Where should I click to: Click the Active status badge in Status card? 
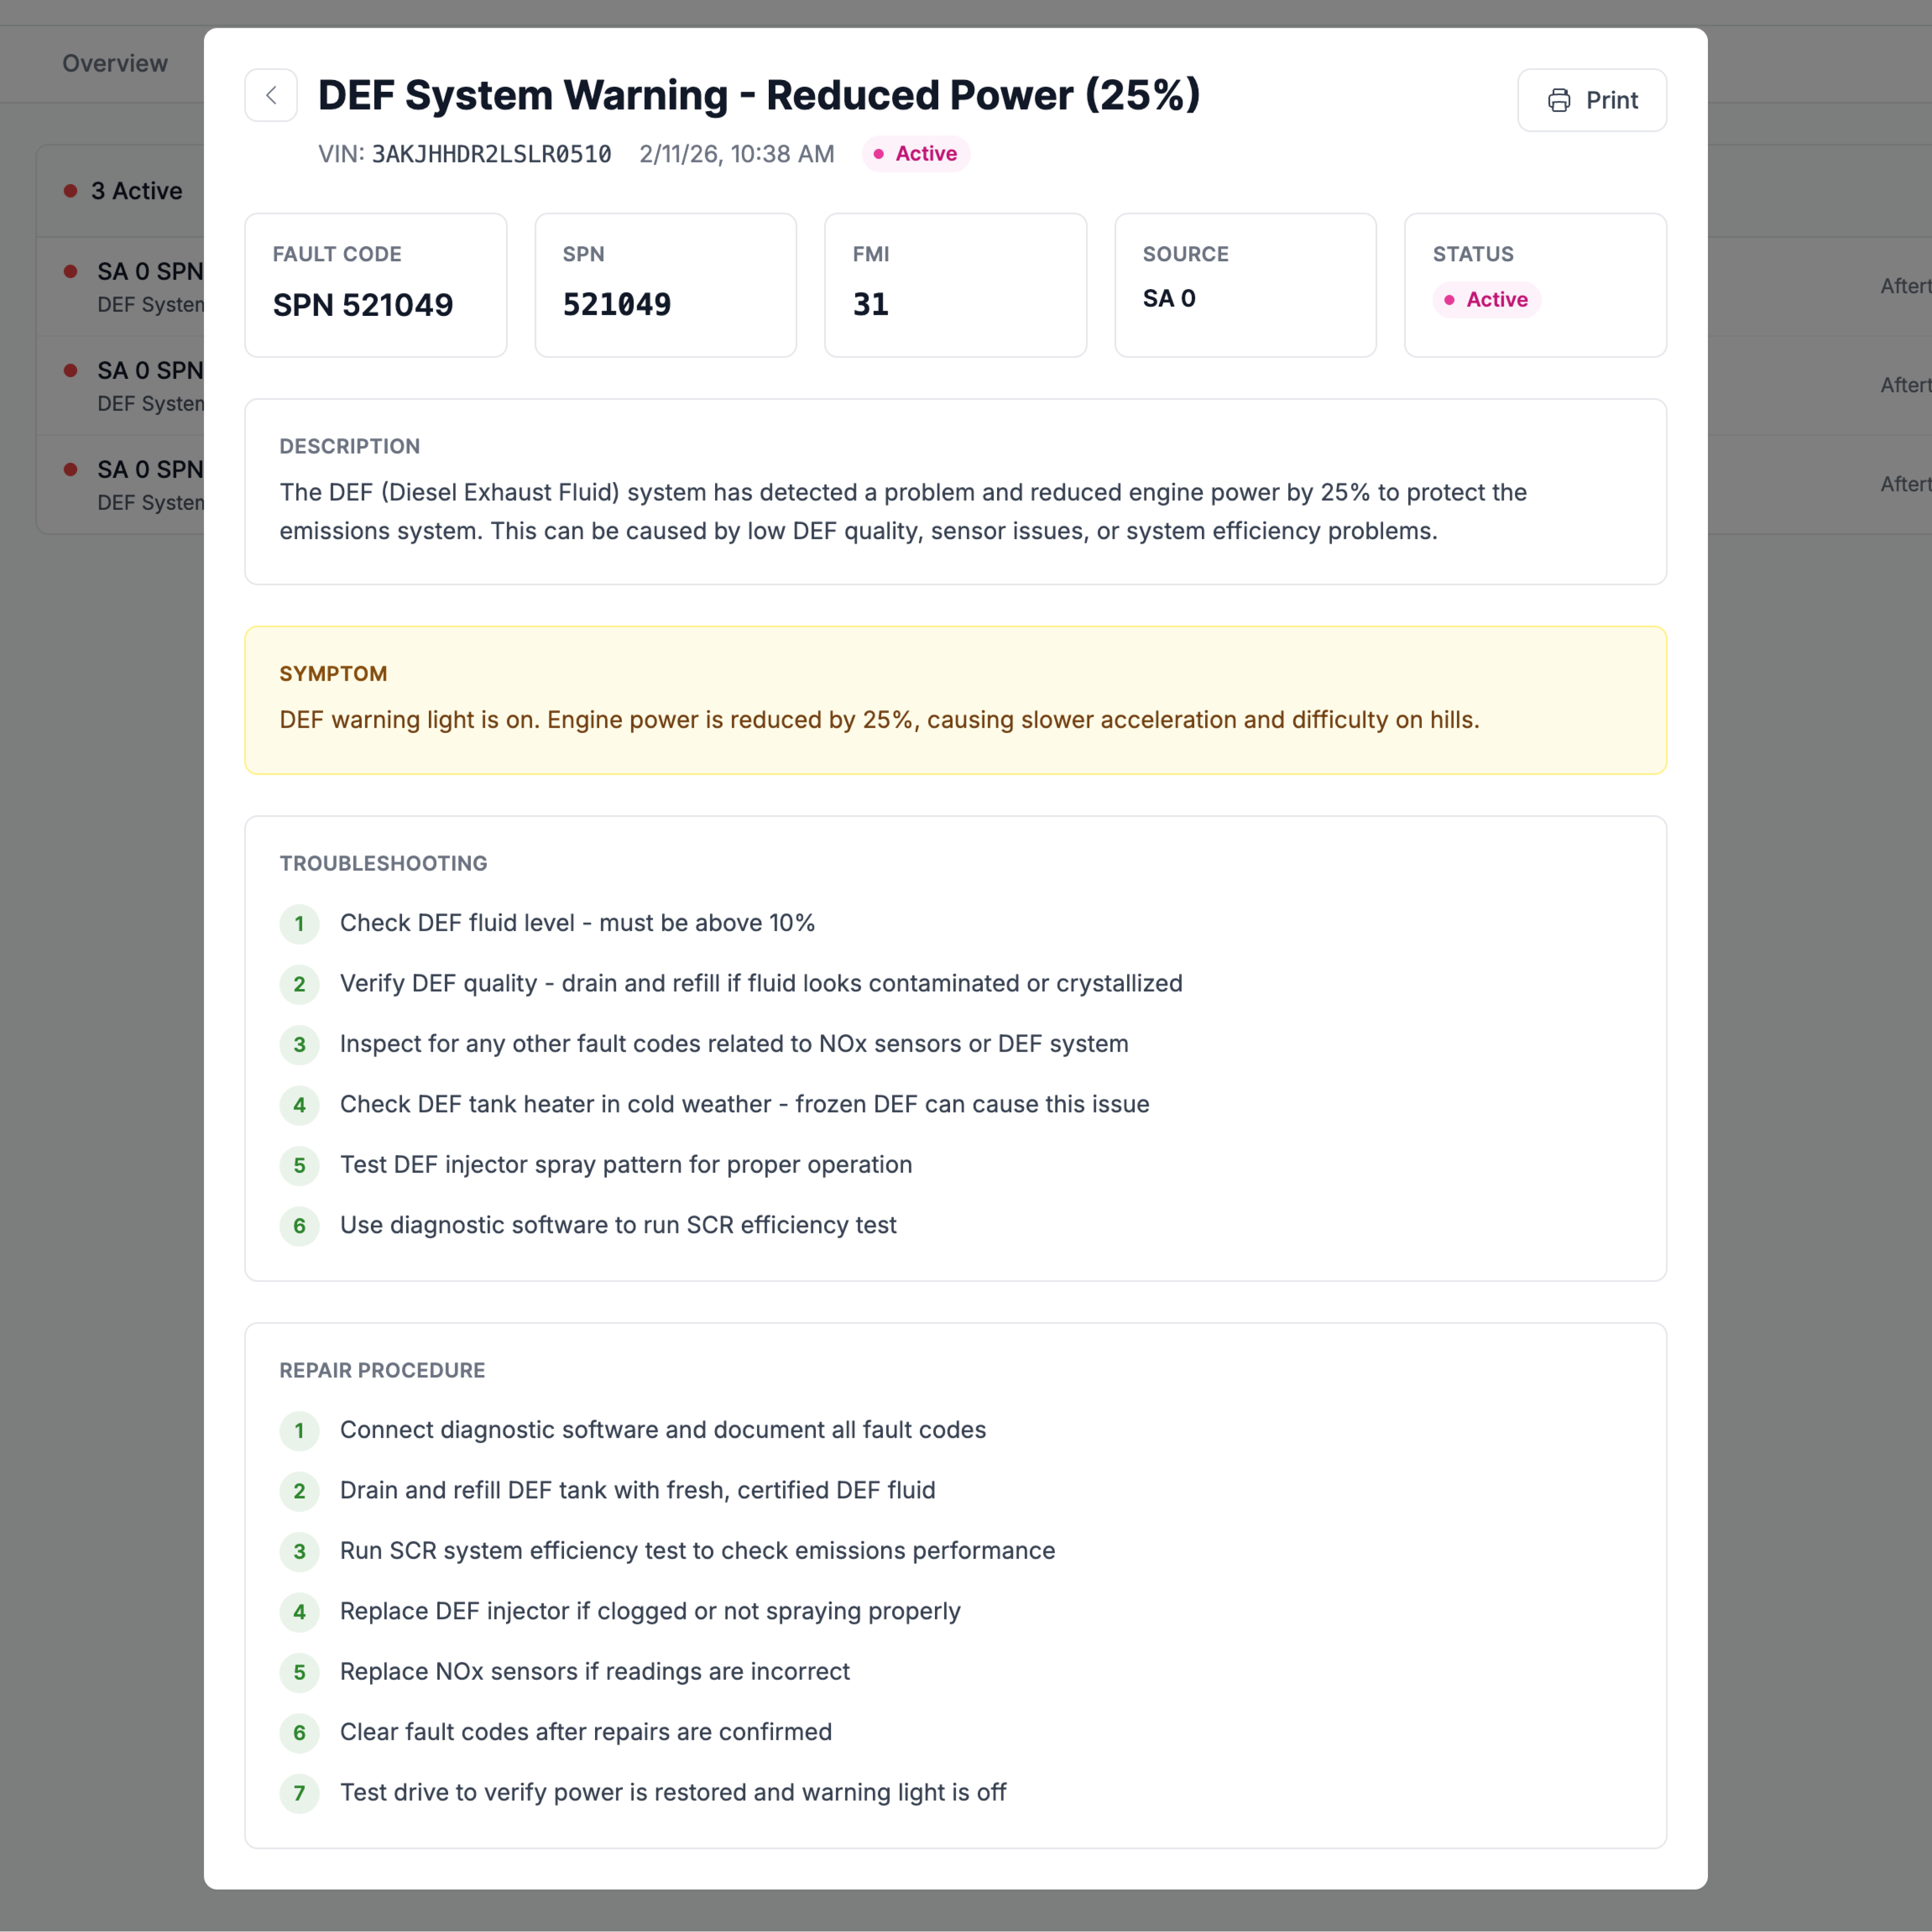1486,300
